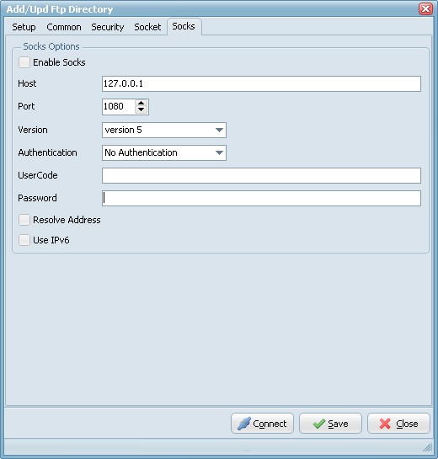Go to the Socket tab
The width and height of the screenshot is (438, 459).
147,27
